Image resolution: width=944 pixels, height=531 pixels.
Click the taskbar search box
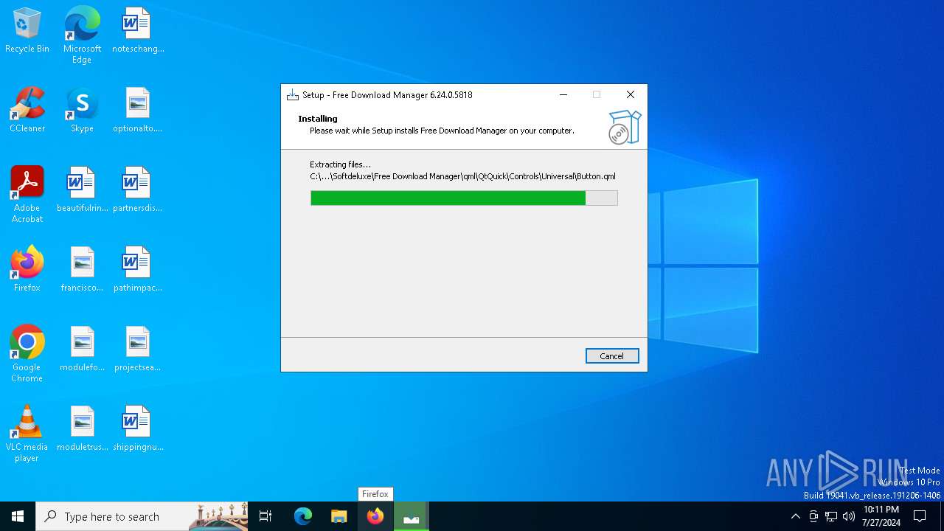pos(142,516)
